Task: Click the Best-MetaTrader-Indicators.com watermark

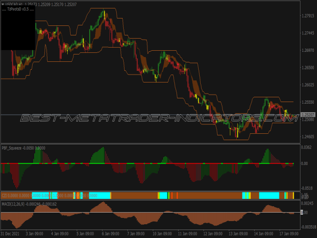Action: coord(158,118)
